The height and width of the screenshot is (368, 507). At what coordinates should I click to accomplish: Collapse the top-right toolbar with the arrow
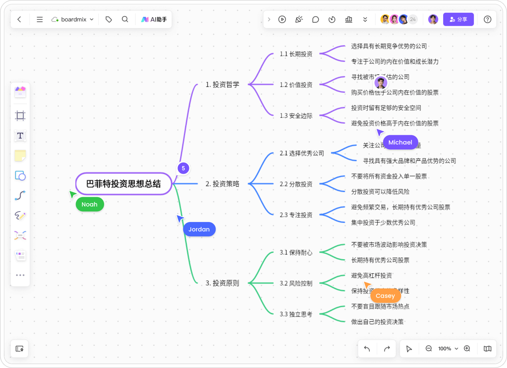(269, 19)
